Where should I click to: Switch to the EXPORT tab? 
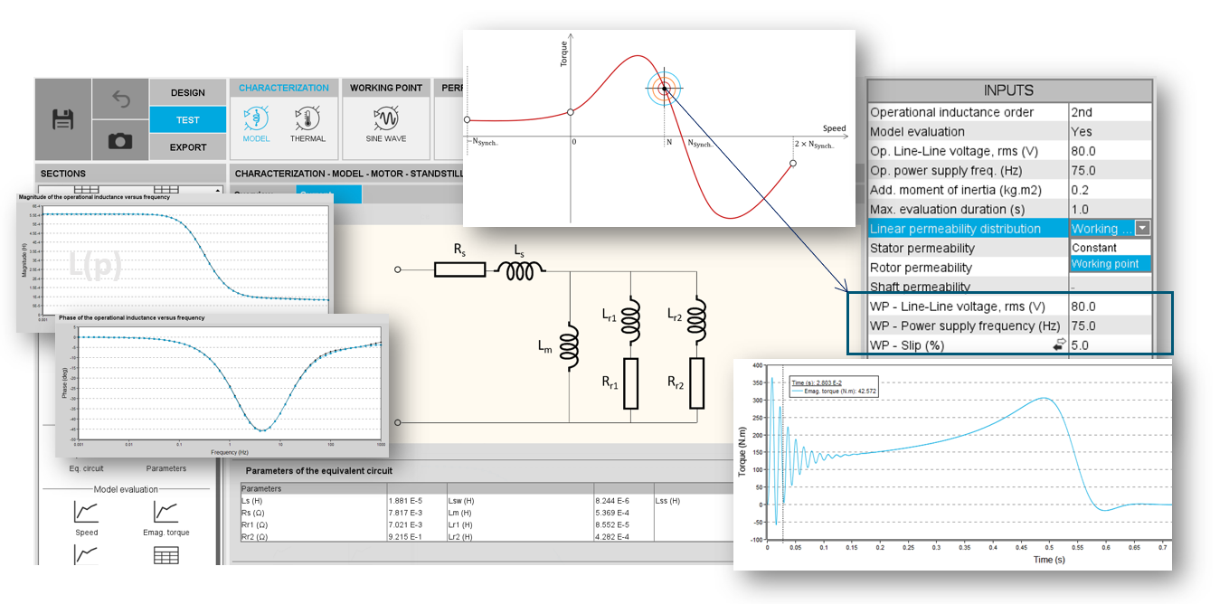pos(188,147)
